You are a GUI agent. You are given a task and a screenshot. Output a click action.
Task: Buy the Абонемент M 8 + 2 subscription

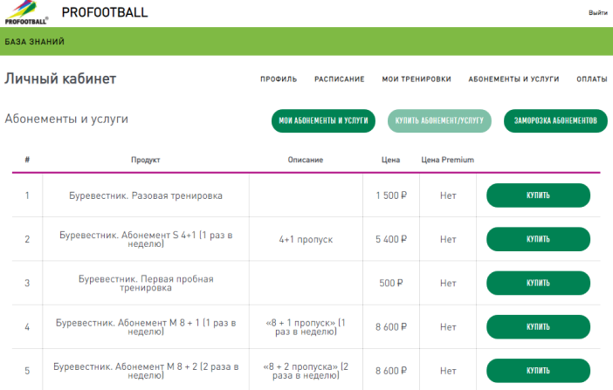click(538, 371)
